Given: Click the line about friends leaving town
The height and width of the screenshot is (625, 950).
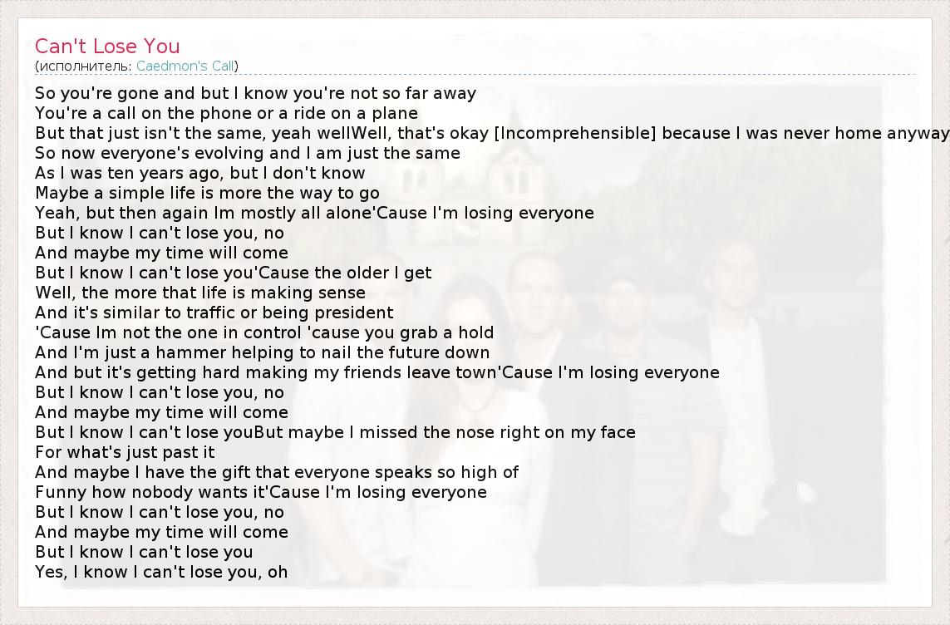Looking at the screenshot, I should 265,372.
